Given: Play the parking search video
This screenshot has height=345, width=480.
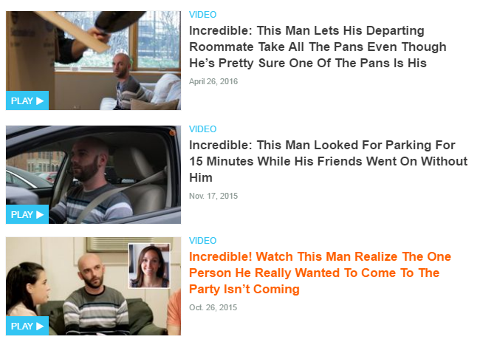Looking at the screenshot, I should click(x=27, y=214).
